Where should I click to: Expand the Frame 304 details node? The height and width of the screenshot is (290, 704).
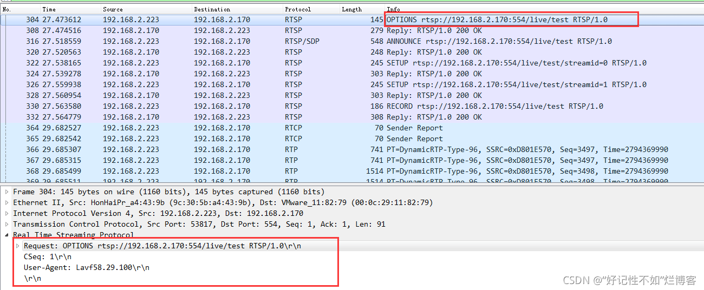pos(7,192)
